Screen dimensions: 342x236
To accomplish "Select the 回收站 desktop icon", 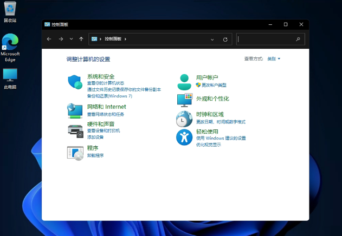I will [10, 10].
